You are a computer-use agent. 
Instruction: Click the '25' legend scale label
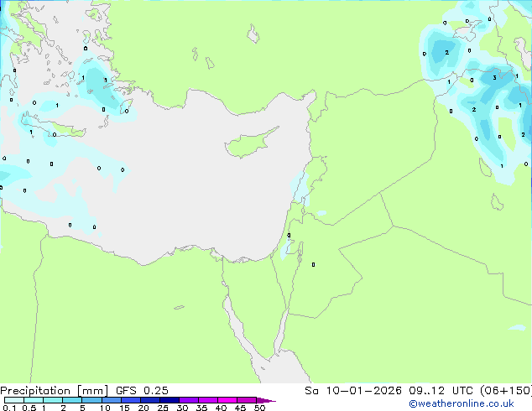163,408
